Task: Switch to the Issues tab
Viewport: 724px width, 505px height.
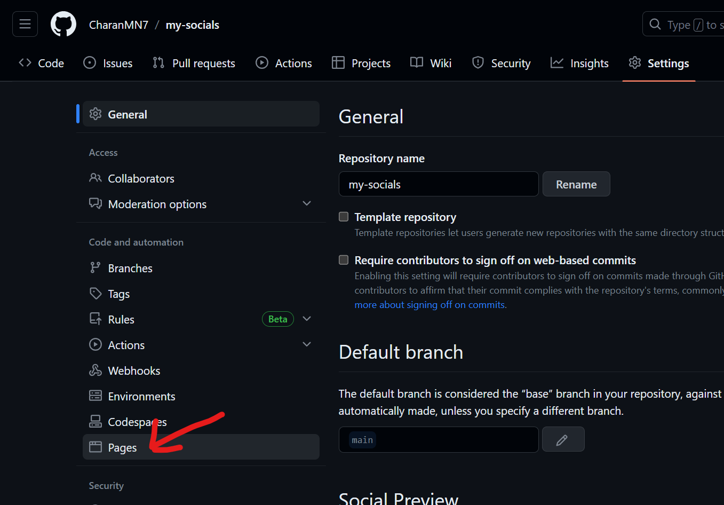Action: point(108,63)
